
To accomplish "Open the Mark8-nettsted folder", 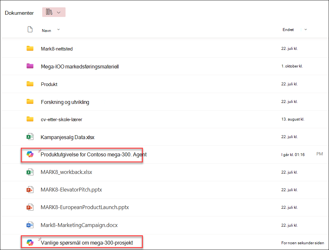I will 57,49.
